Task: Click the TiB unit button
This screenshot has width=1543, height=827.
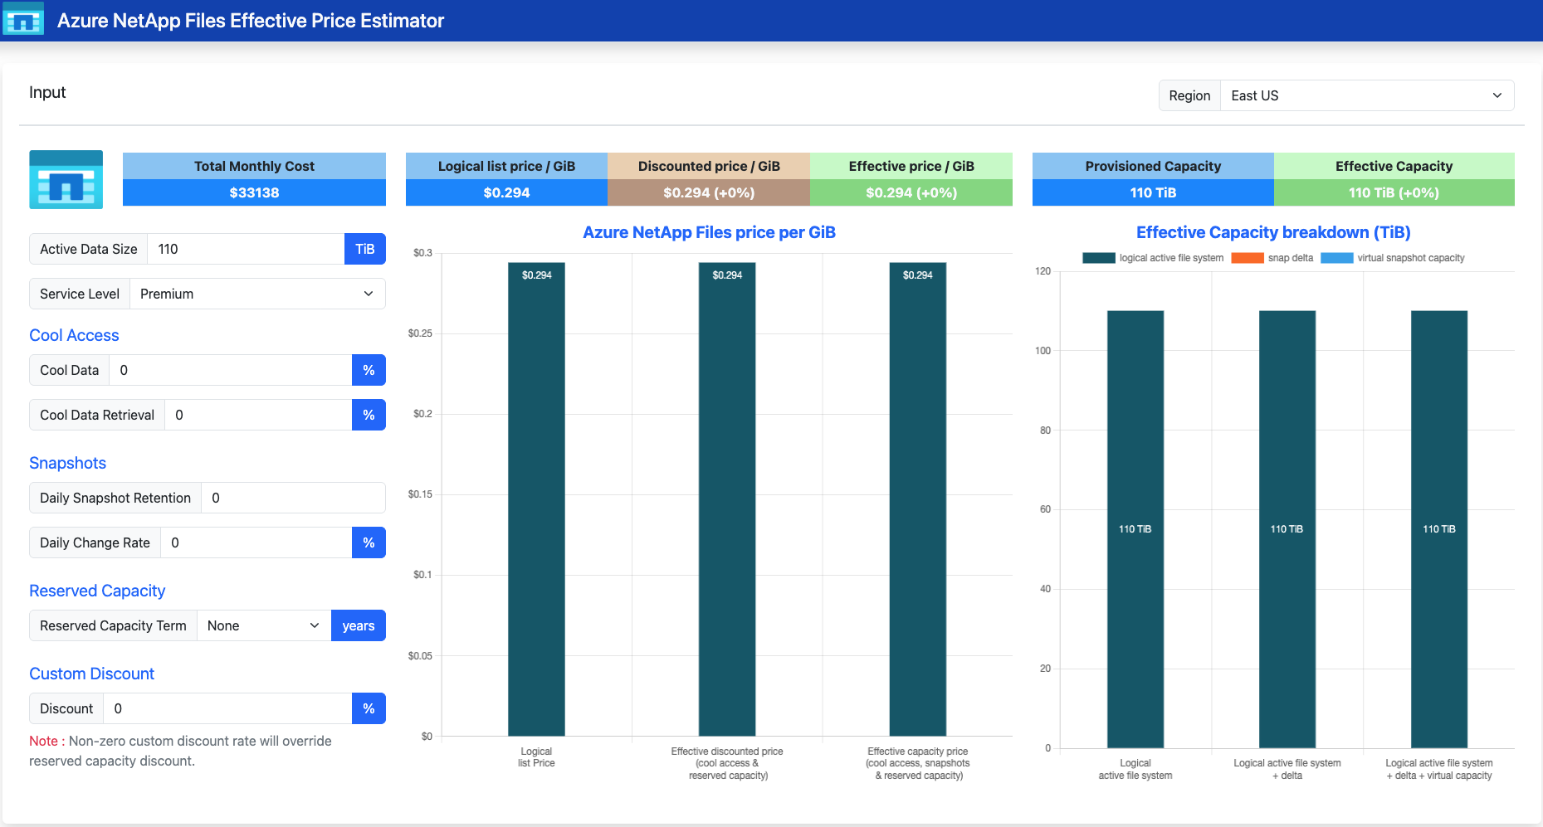Action: 365,249
